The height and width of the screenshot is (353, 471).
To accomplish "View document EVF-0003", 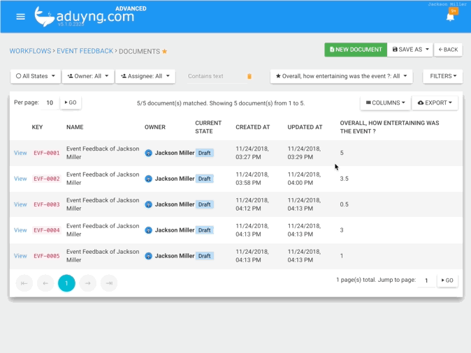I will click(x=20, y=204).
